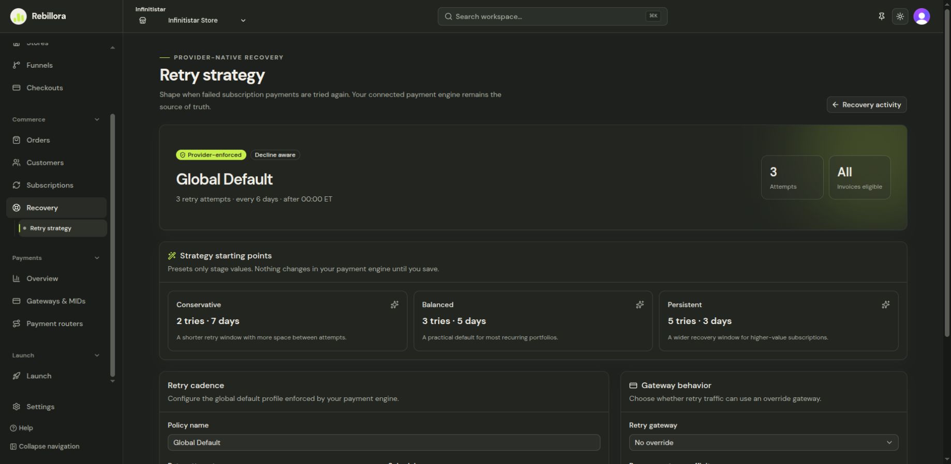Click the sparkle icon on Balanced card
Image resolution: width=951 pixels, height=464 pixels.
(x=640, y=305)
